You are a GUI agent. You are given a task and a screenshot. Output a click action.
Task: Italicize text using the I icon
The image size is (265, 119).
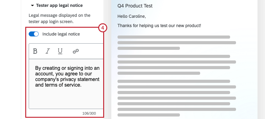(x=48, y=51)
